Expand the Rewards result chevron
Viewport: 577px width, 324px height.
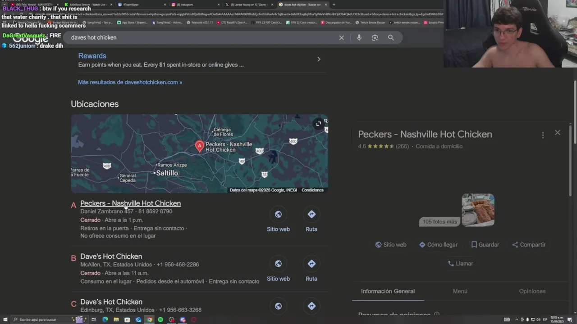[319, 59]
